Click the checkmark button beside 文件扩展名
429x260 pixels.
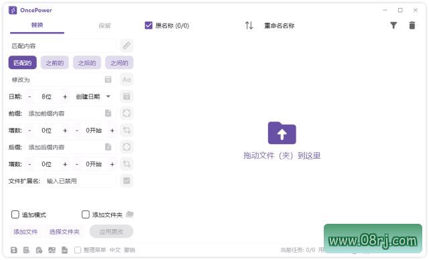pyautogui.click(x=127, y=181)
